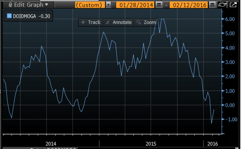241x149 pixels.
Task: Click the 2014 x-axis year label
Action: coord(51,144)
